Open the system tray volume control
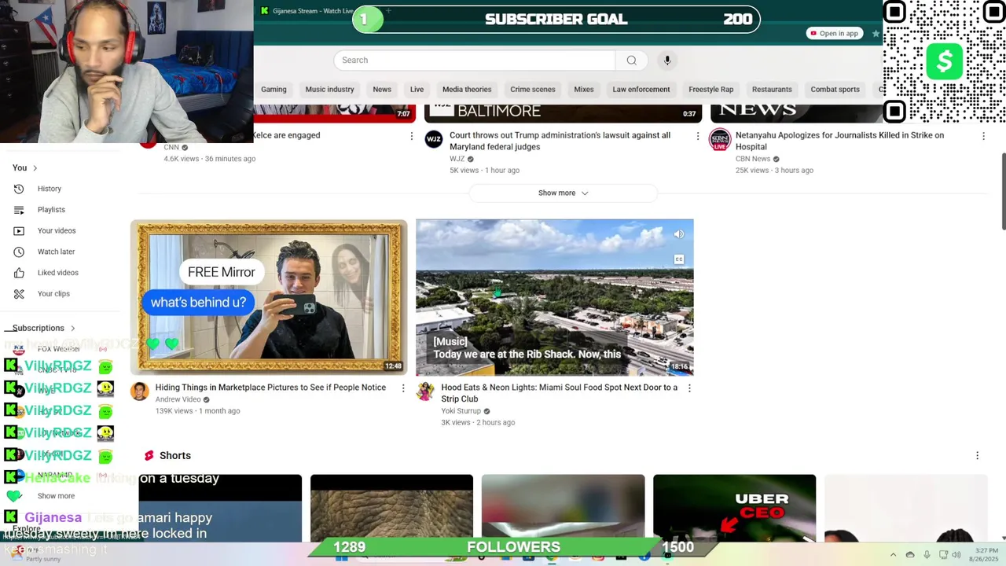Image resolution: width=1006 pixels, height=566 pixels. [956, 555]
